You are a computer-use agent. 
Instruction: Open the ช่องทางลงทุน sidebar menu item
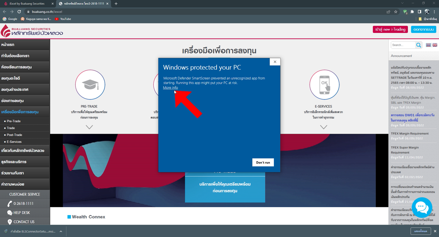coord(25,101)
